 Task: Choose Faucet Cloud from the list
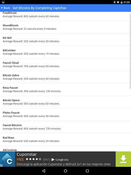65,65
